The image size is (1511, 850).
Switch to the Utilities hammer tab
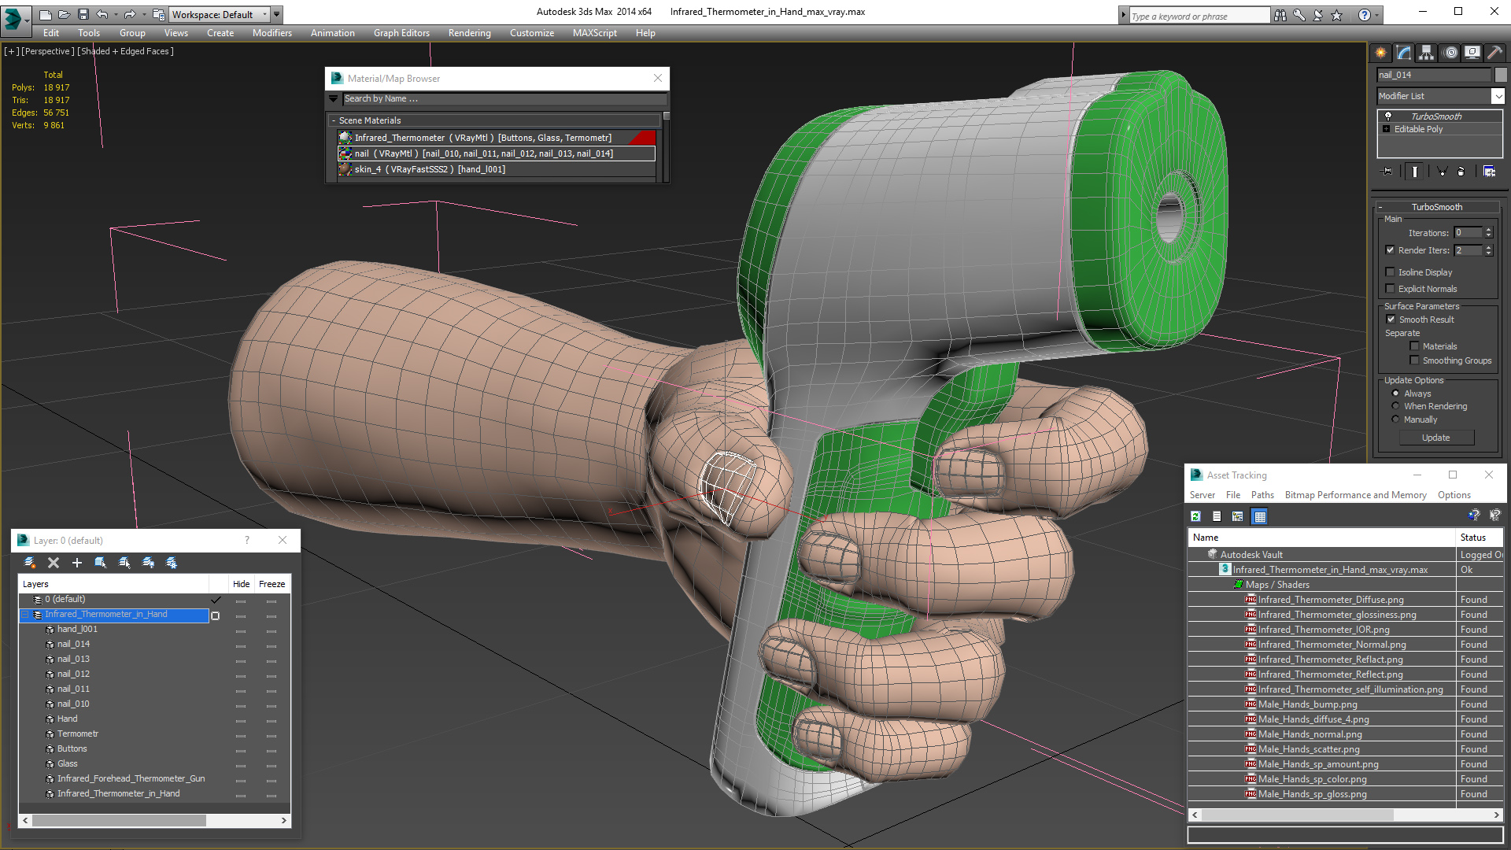click(1494, 53)
